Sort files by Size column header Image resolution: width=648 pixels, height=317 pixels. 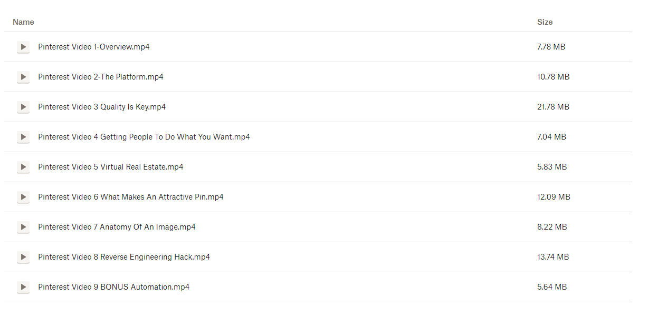tap(545, 22)
